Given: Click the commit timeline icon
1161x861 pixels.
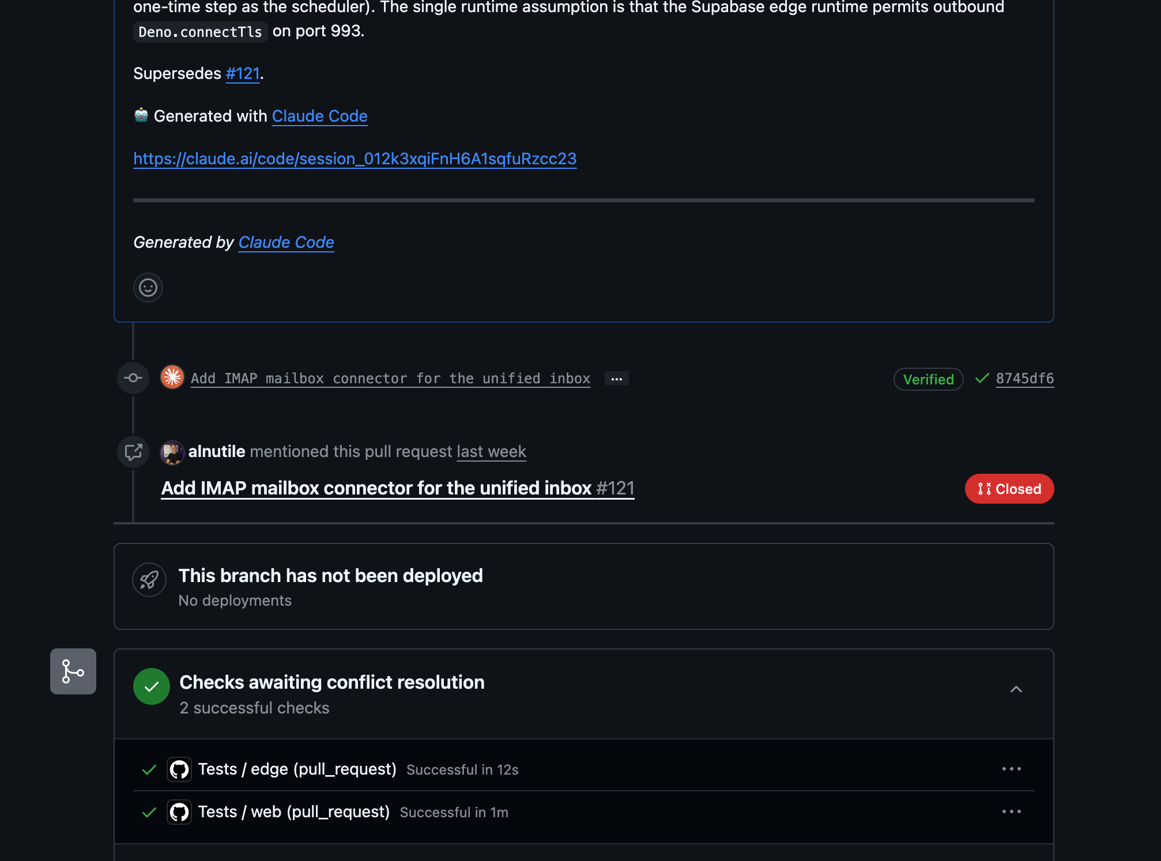Looking at the screenshot, I should pyautogui.click(x=133, y=378).
